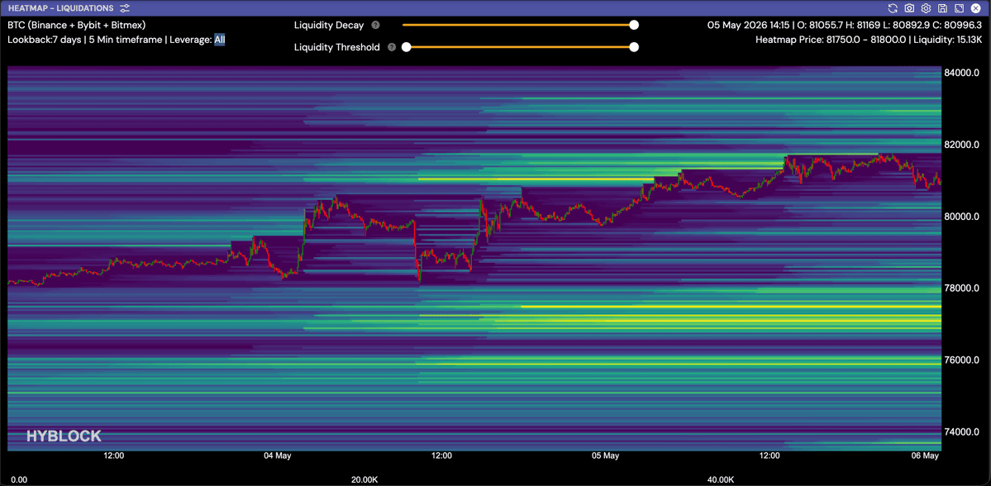Viewport: 991px width, 486px height.
Task: Open heatmap settings gear icon
Action: click(926, 8)
